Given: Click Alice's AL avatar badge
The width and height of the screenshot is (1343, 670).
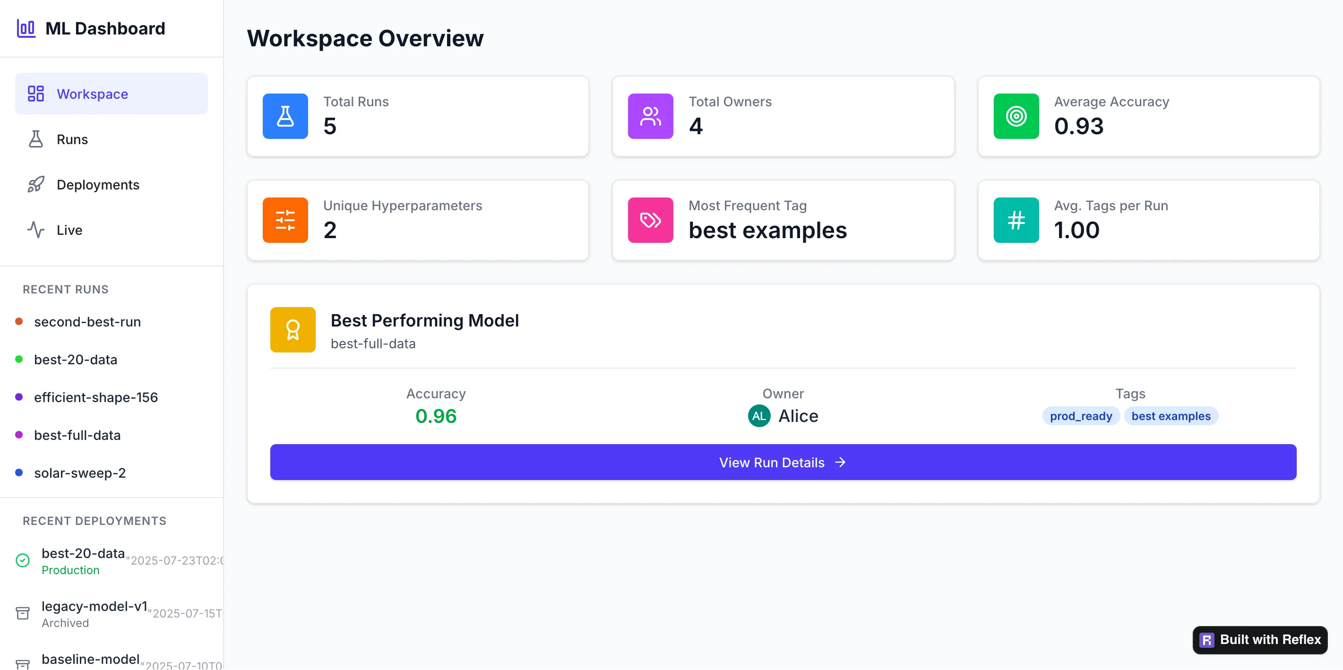Looking at the screenshot, I should [758, 416].
